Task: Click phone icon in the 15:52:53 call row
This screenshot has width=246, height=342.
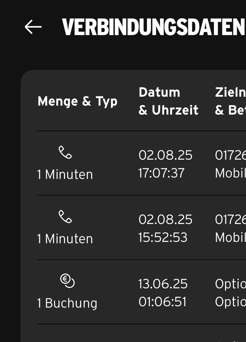Action: (65, 217)
